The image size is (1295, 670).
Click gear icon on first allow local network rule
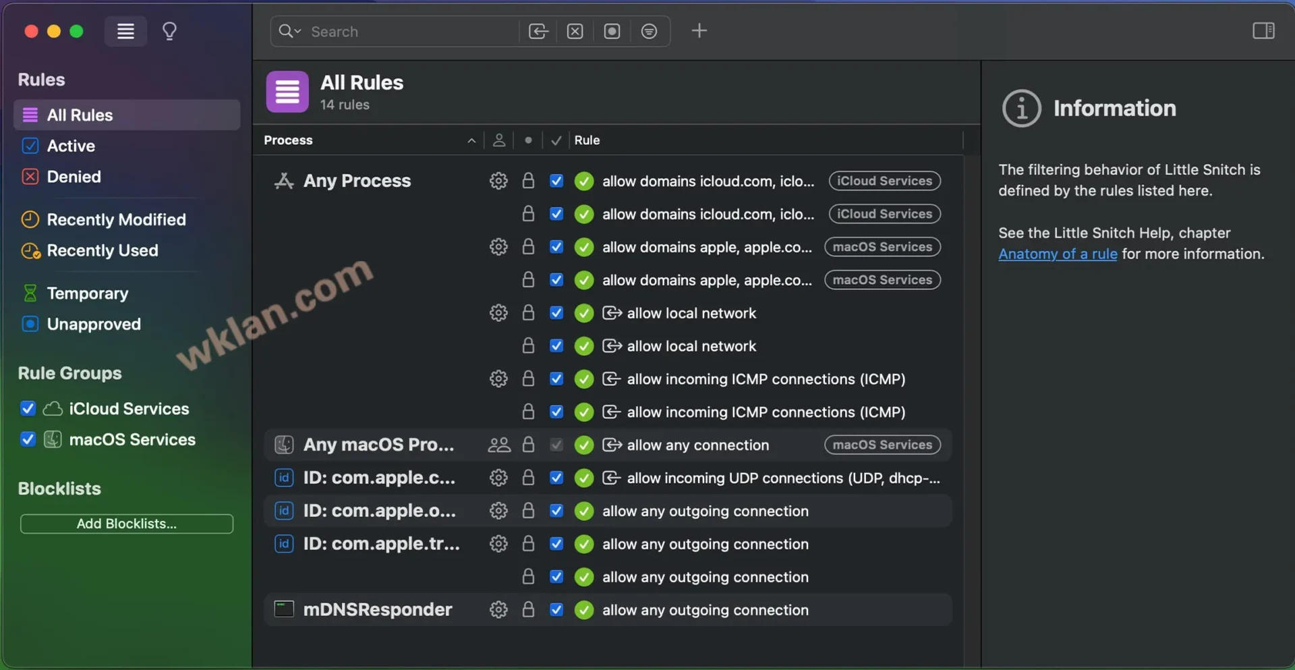tap(498, 313)
